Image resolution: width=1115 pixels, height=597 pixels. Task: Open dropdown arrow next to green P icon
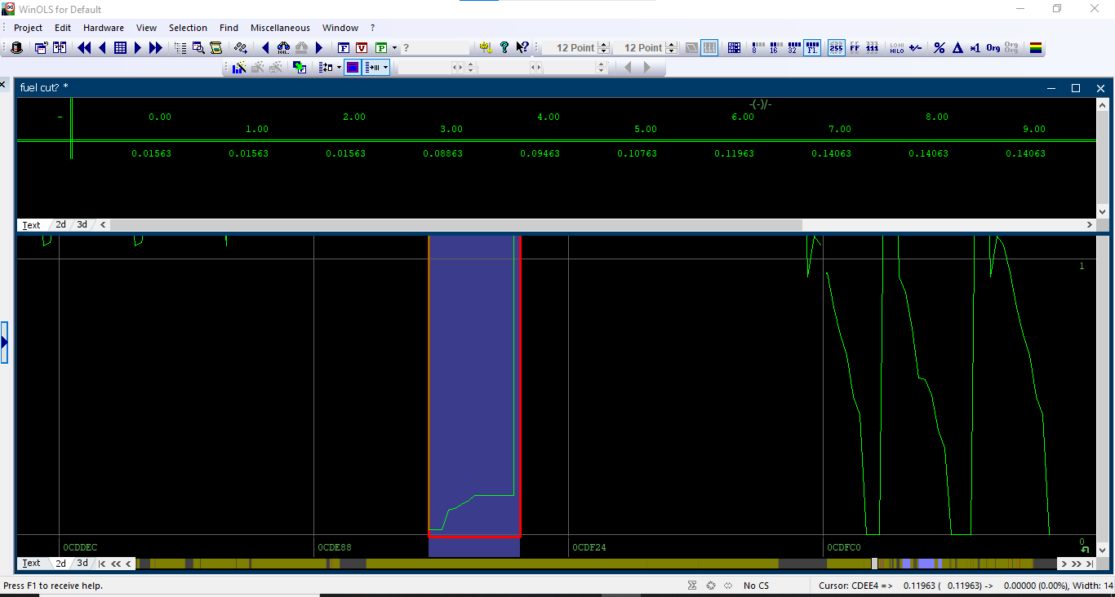tap(394, 48)
